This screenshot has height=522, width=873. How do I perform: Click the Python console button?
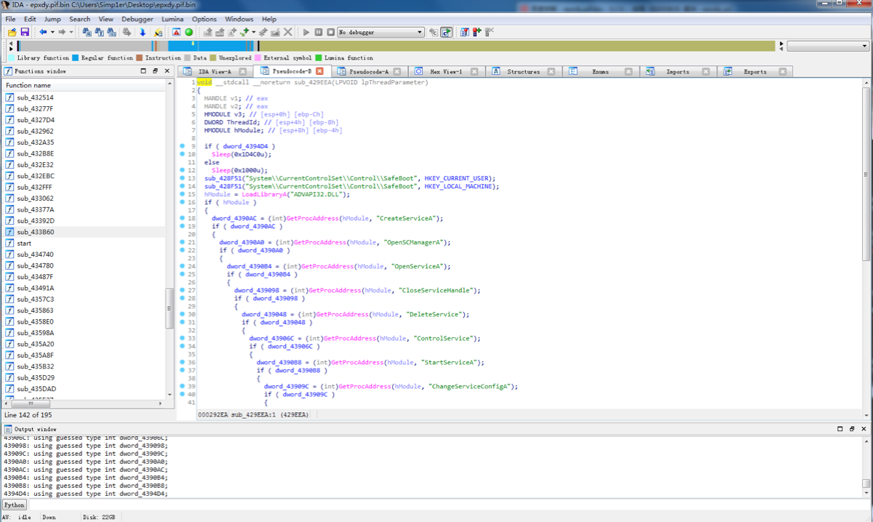pos(15,505)
